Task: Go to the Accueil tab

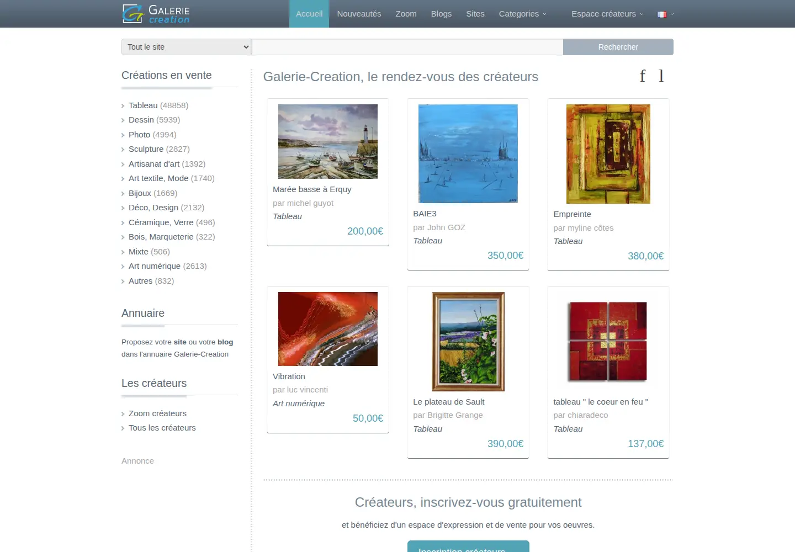Action: (309, 14)
